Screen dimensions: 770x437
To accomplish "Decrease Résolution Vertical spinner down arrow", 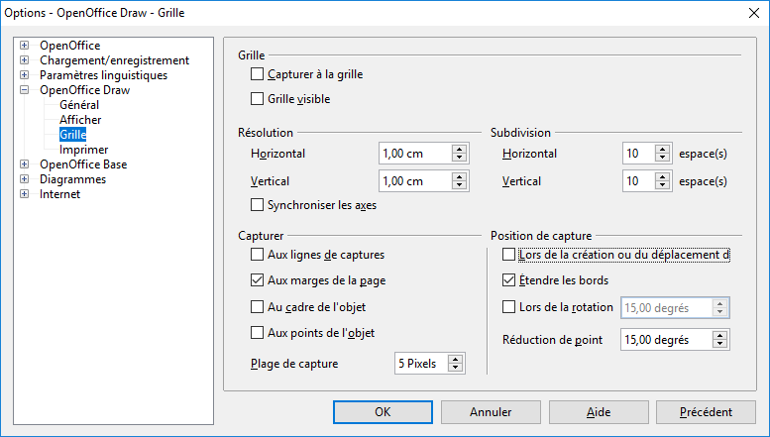I will (459, 185).
